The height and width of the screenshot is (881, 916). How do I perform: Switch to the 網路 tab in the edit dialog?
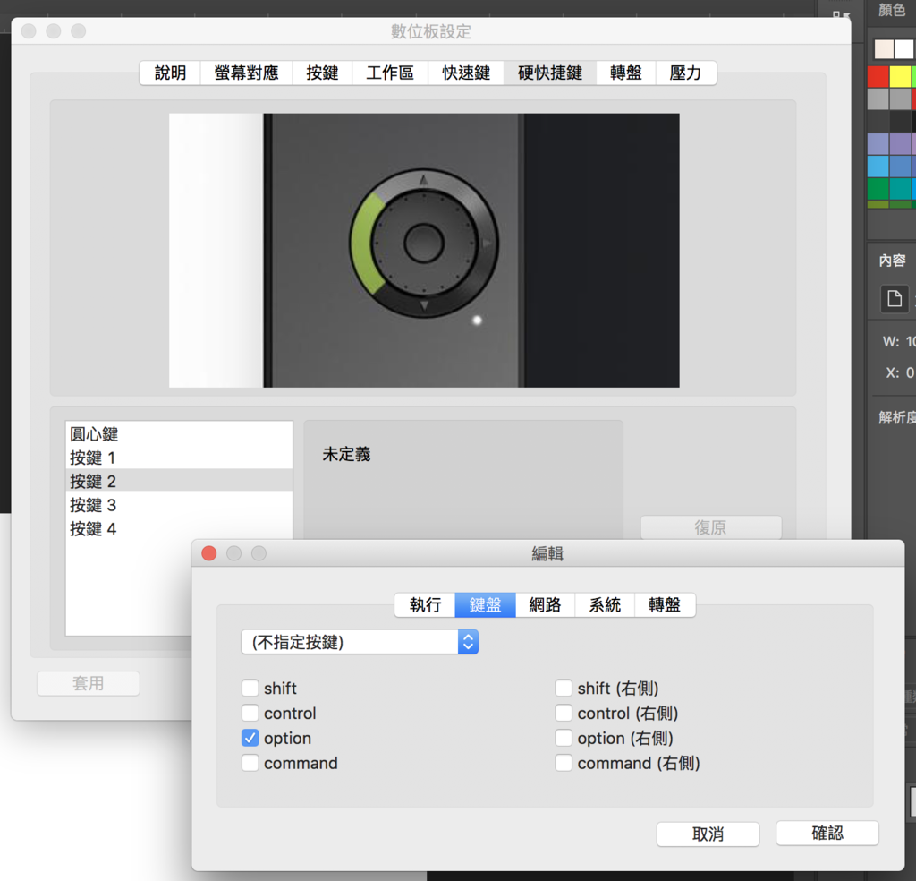click(x=545, y=604)
